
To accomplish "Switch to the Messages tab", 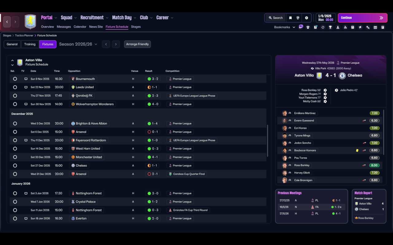I will point(64,27).
